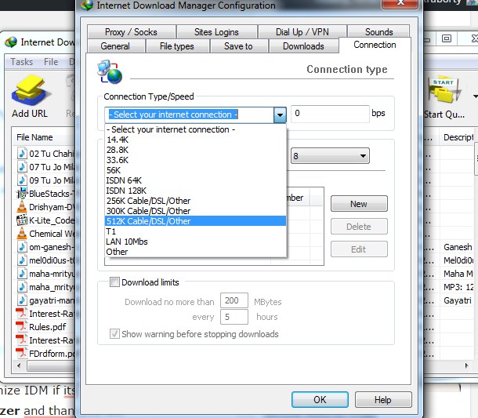The image size is (478, 418).
Task: Select ISDN 128K option
Action: point(195,191)
